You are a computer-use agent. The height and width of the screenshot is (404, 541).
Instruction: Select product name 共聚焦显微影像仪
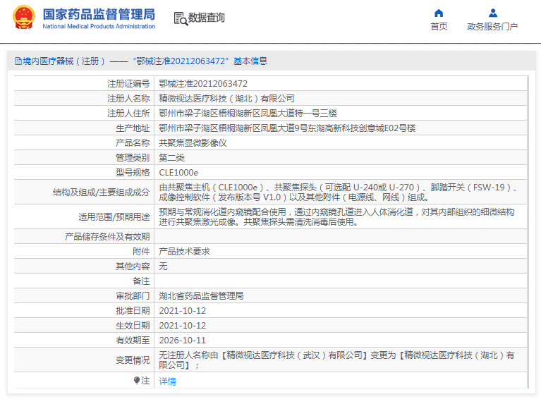[193, 143]
